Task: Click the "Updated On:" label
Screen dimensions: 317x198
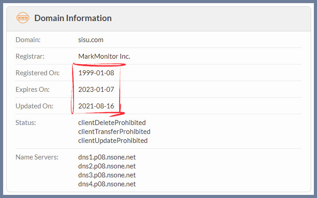Action: click(x=35, y=106)
